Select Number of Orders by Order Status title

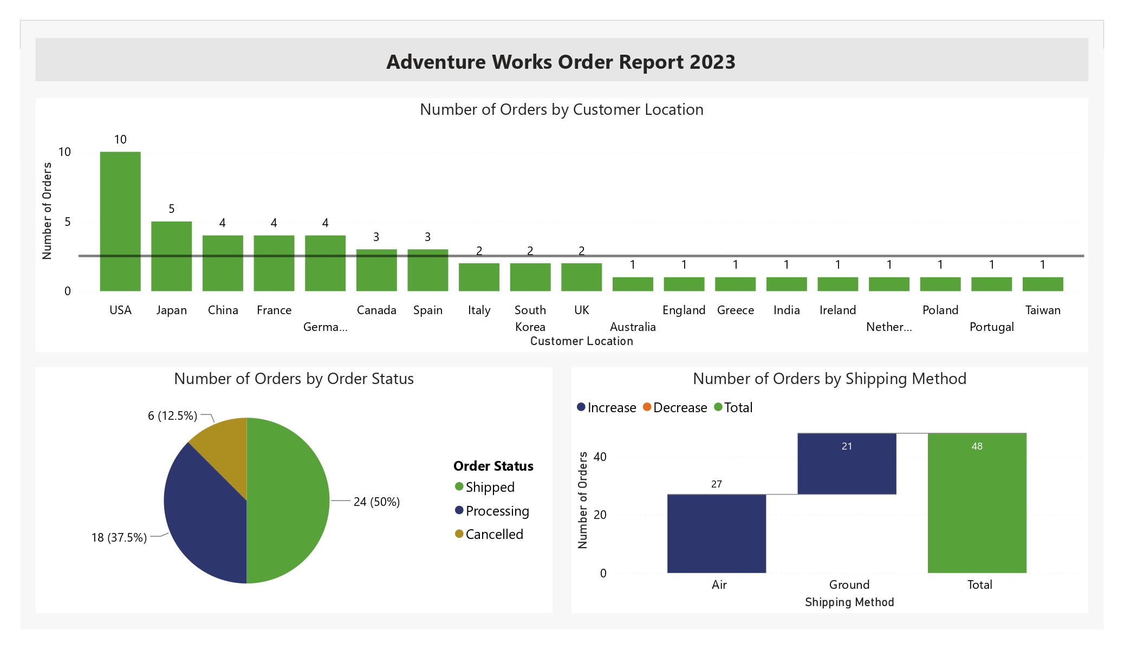point(294,379)
